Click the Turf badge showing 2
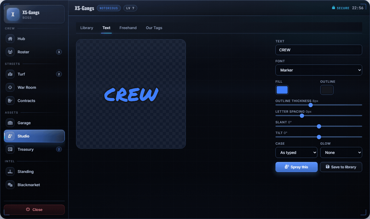Screen dimensions: 370x219 pos(59,74)
